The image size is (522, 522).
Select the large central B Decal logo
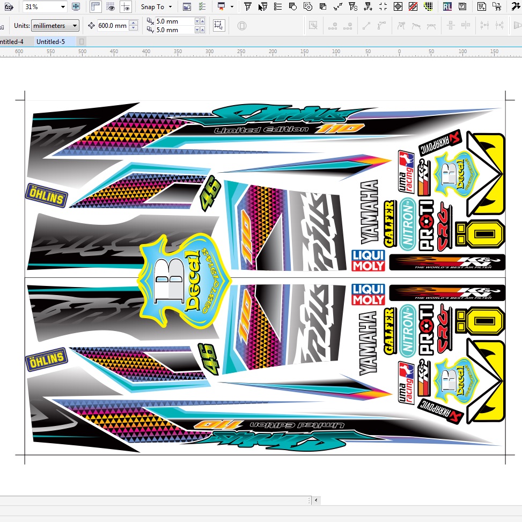click(185, 281)
